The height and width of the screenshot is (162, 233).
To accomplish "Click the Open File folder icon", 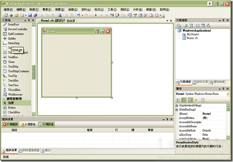I will coord(17,15).
